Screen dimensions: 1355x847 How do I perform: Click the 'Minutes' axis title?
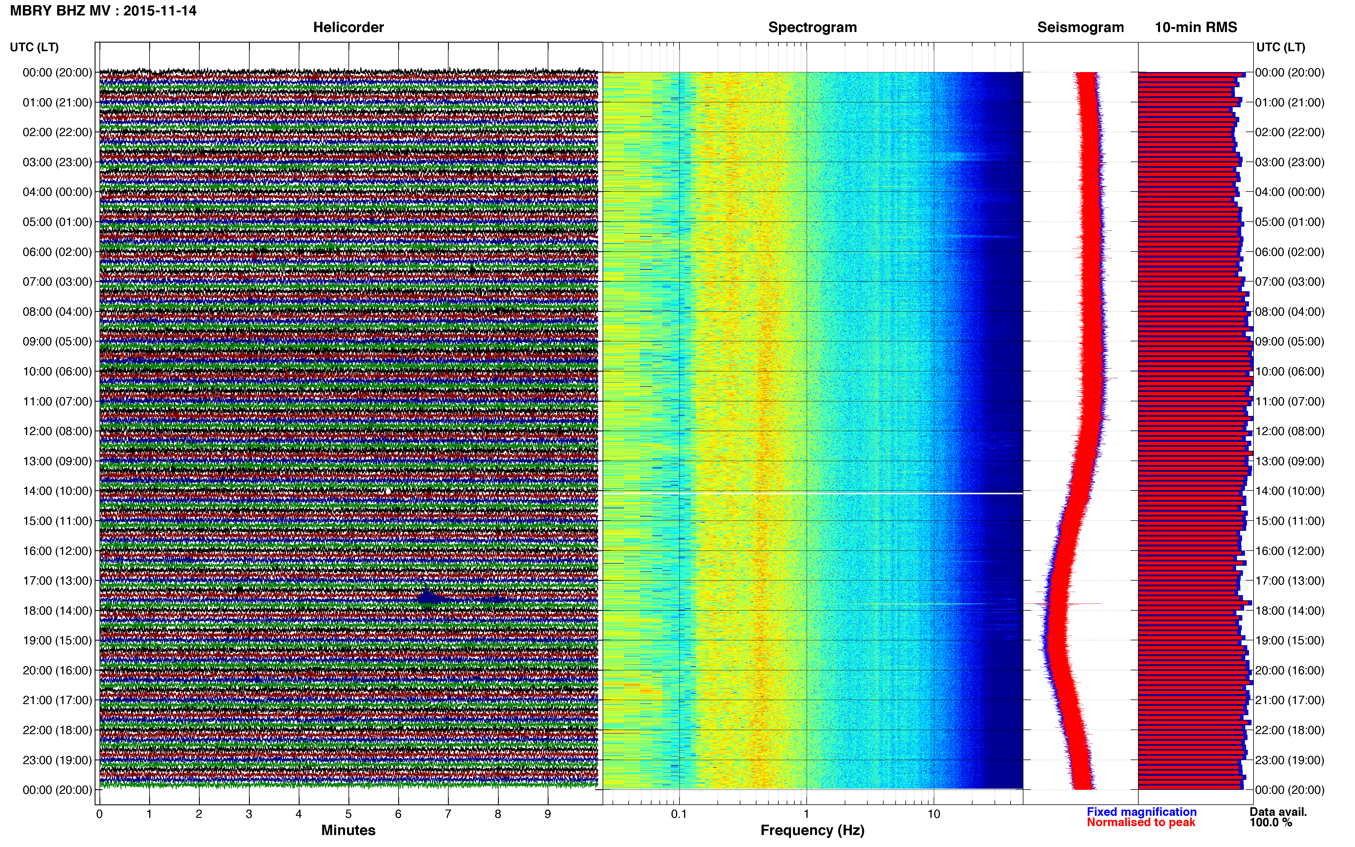[348, 830]
